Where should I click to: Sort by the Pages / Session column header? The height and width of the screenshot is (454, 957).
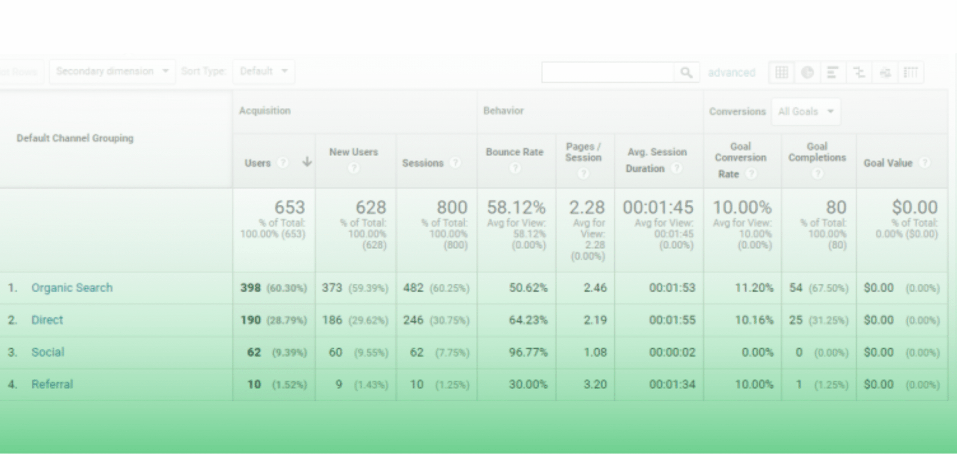(x=583, y=152)
